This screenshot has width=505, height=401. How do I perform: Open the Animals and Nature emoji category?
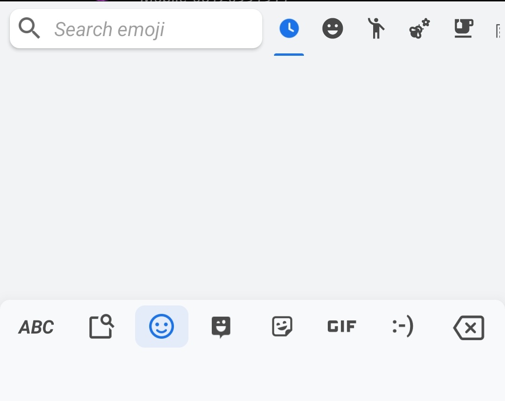(x=418, y=28)
